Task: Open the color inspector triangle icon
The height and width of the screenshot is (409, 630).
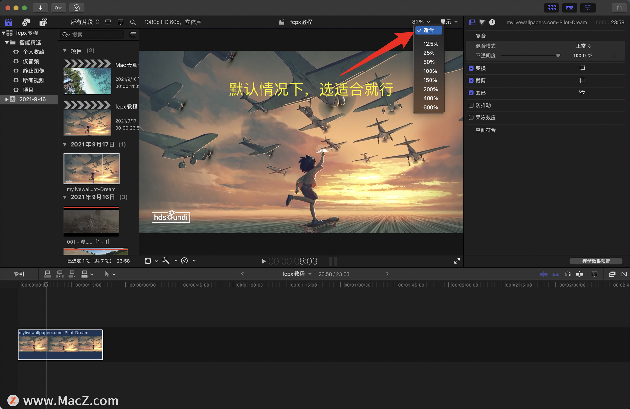Action: [482, 22]
